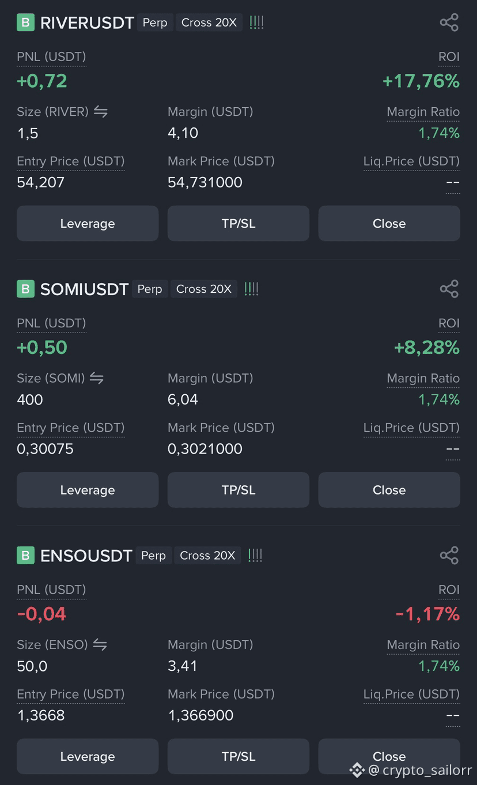
Task: Close the RIVERUSDT position
Action: point(389,224)
